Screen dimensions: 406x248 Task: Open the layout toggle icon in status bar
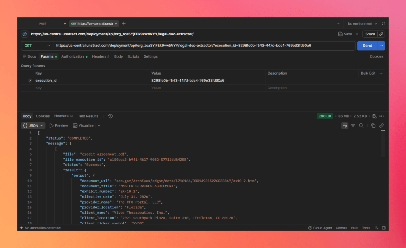coord(384,228)
